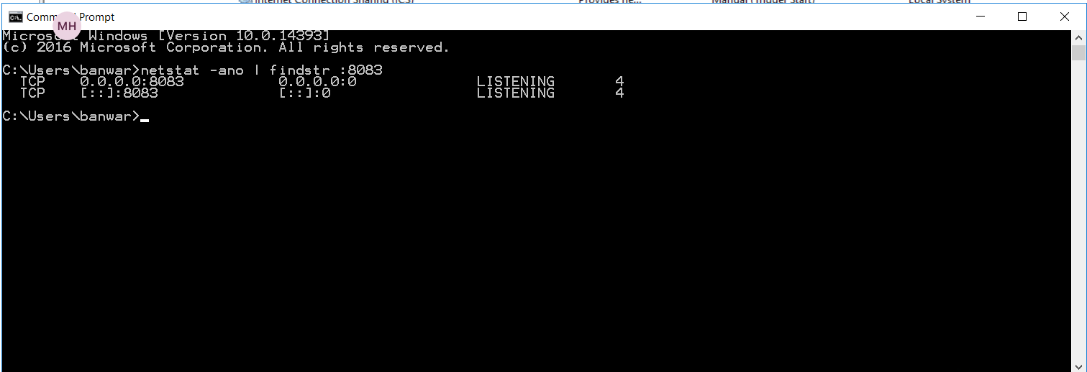Click the empty scrollbar track below thumb

pos(1078,215)
